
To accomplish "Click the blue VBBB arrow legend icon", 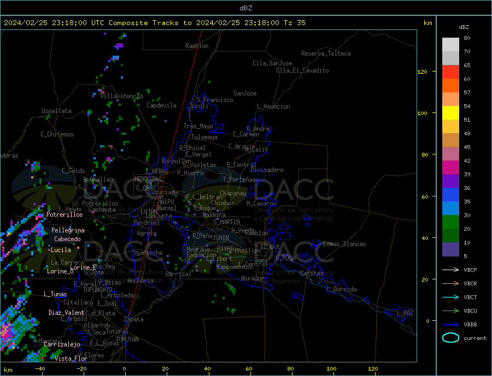I will [x=450, y=325].
